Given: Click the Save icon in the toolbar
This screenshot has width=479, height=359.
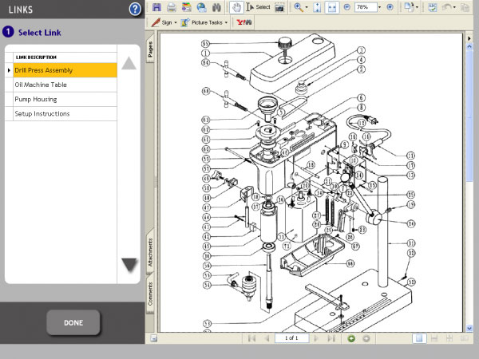Looking at the screenshot, I should coord(156,7).
